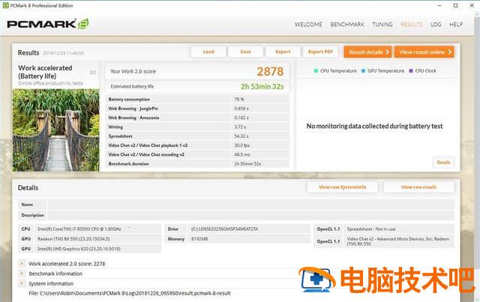Click the Name input field

pos(250,205)
